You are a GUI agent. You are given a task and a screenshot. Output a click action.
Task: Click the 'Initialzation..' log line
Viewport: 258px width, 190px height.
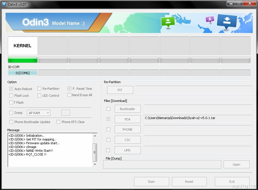tap(26, 136)
